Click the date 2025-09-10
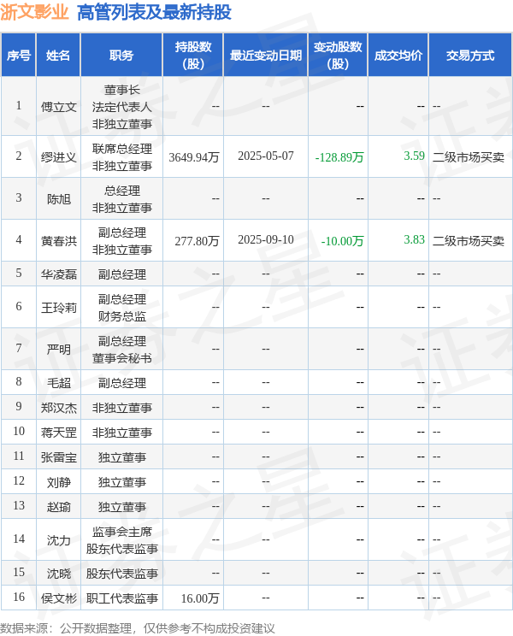Viewport: 513px width, 636px height. [x=266, y=239]
